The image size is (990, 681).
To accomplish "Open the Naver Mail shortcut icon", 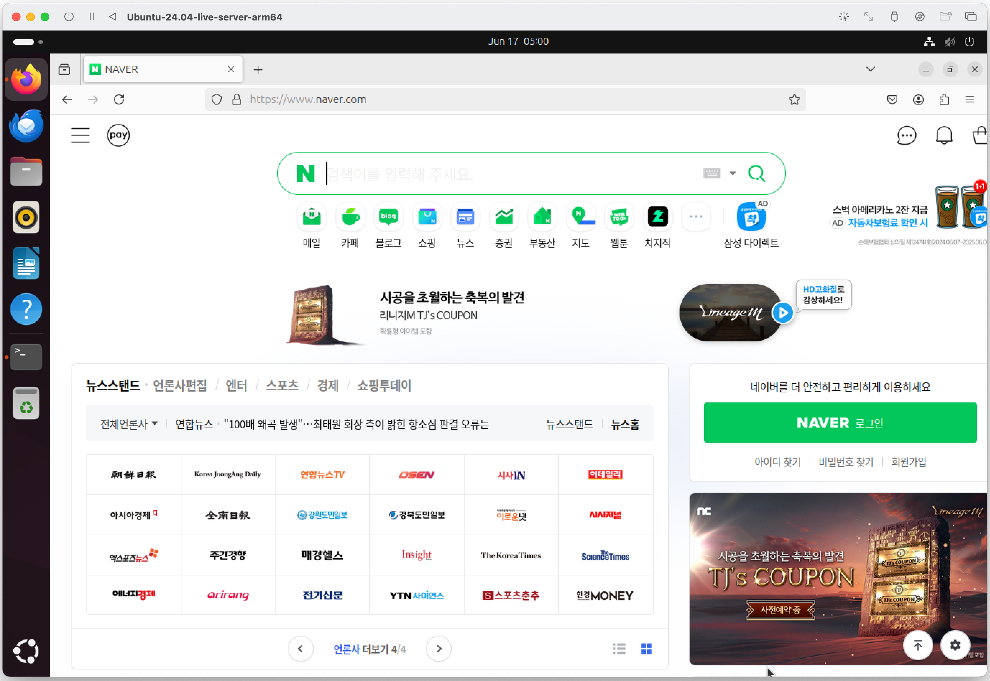I will 311,217.
